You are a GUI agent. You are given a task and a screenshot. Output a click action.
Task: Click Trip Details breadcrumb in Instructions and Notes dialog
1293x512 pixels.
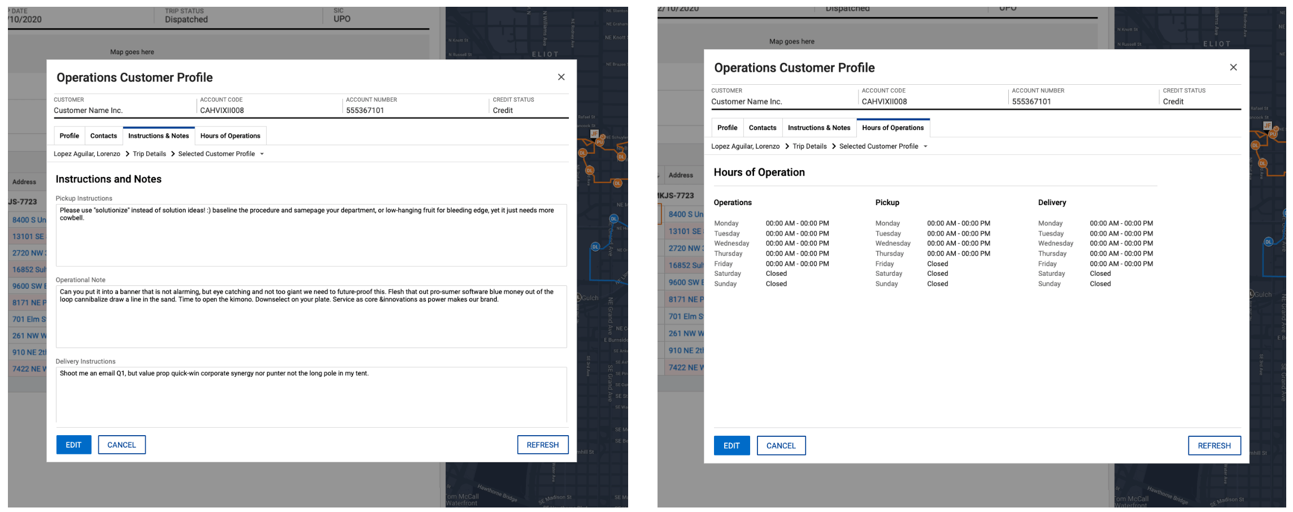point(150,154)
